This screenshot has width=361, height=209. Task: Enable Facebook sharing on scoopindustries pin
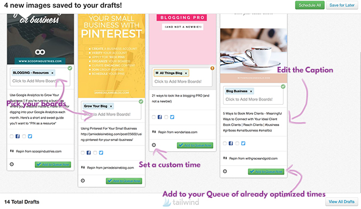[12, 136]
